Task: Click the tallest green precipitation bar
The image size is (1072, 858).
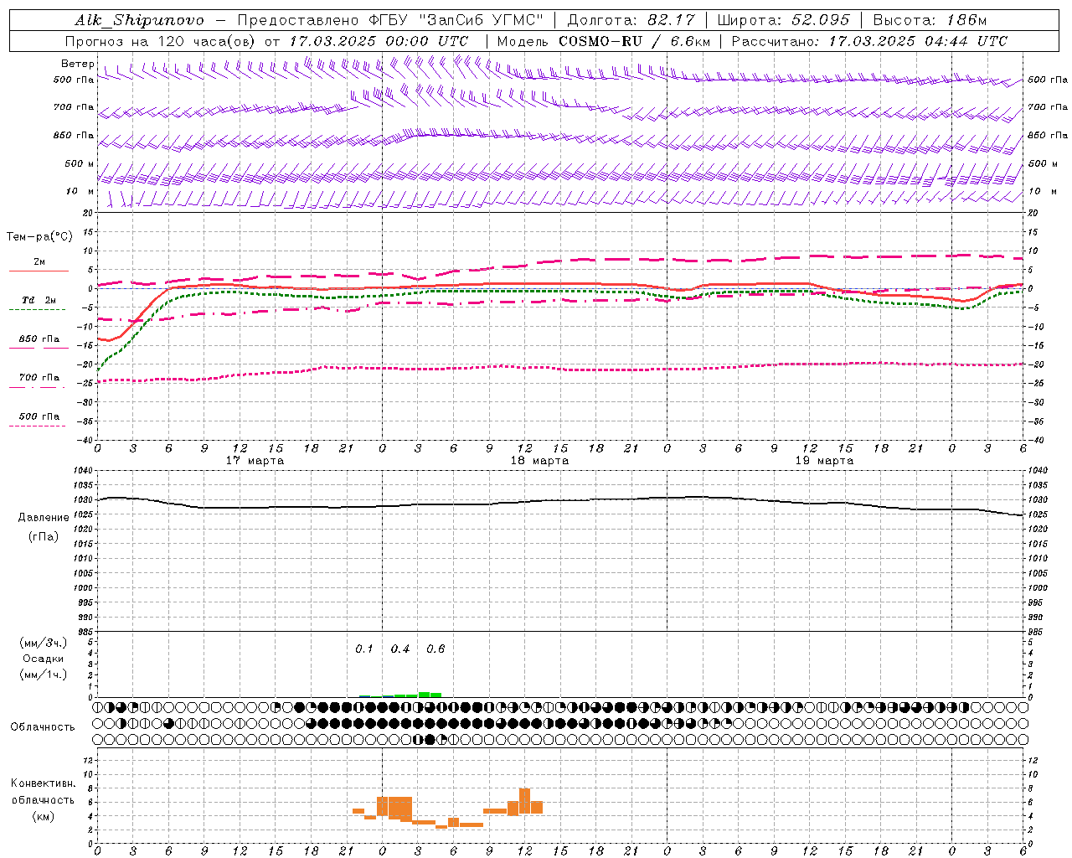Action: [424, 694]
